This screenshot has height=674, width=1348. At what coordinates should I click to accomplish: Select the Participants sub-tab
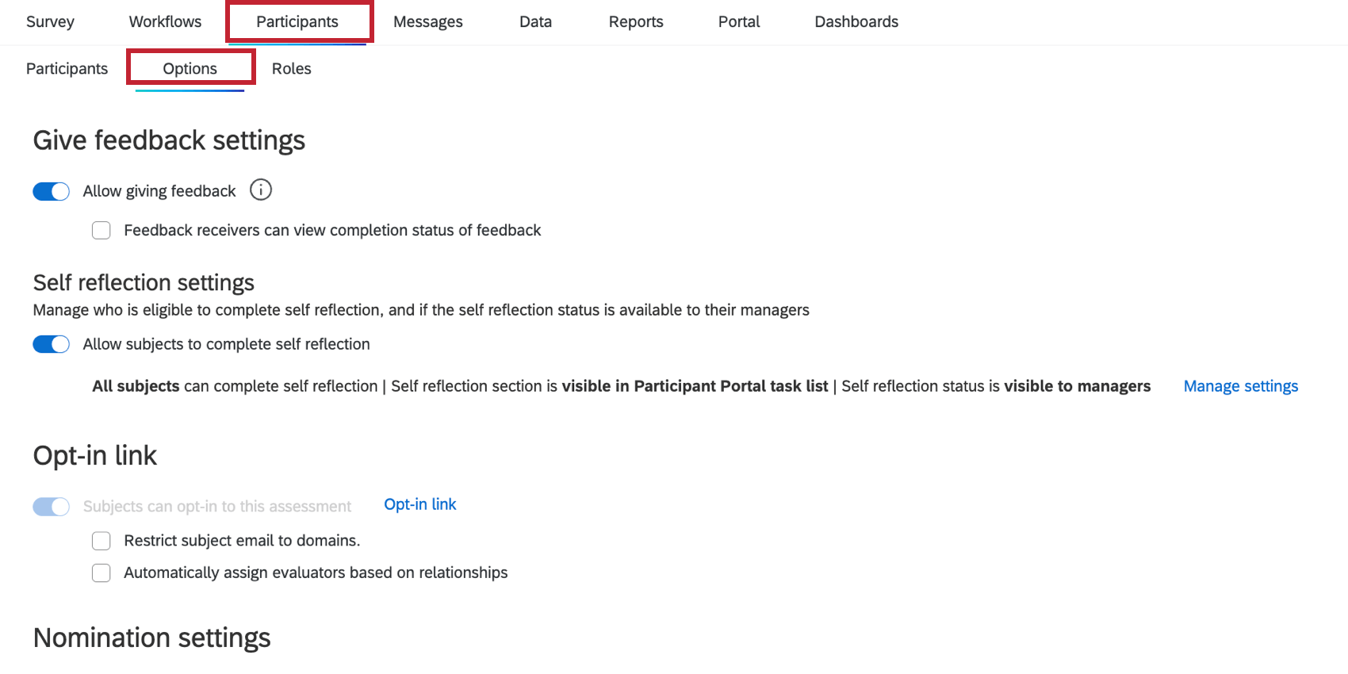(x=67, y=68)
